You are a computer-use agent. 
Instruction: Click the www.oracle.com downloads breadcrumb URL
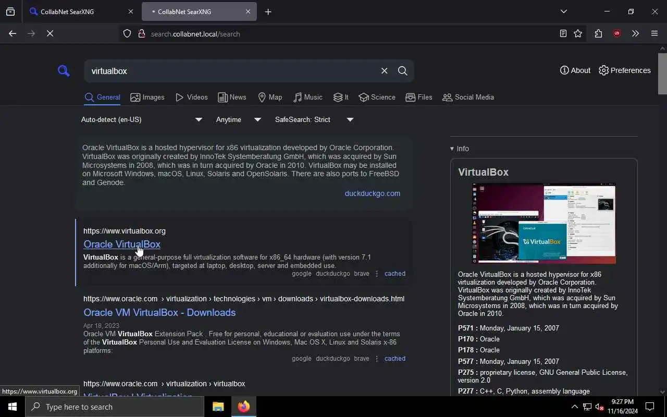pyautogui.click(x=244, y=299)
